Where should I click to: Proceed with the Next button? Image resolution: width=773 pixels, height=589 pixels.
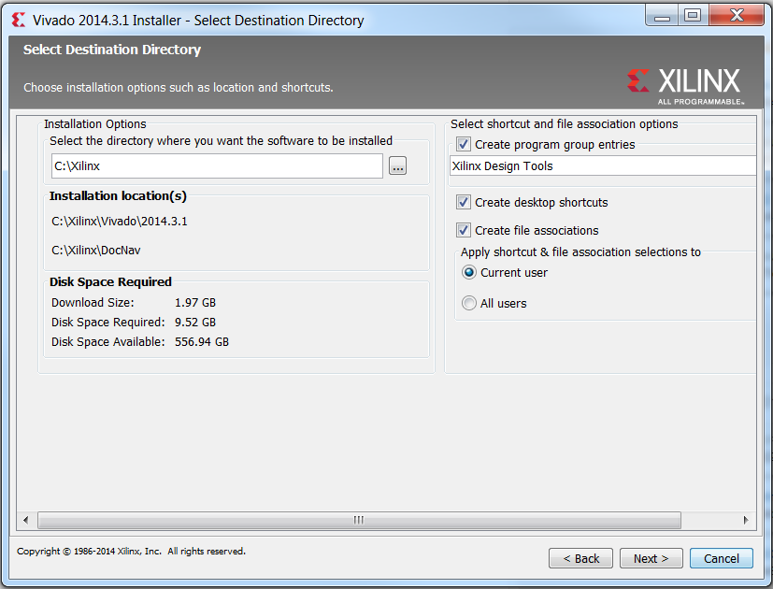[x=651, y=558]
